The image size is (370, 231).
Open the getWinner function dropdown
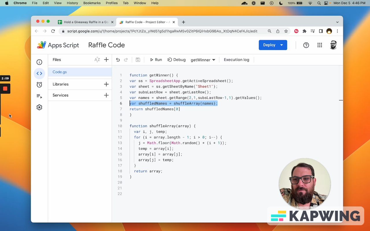tap(203, 60)
